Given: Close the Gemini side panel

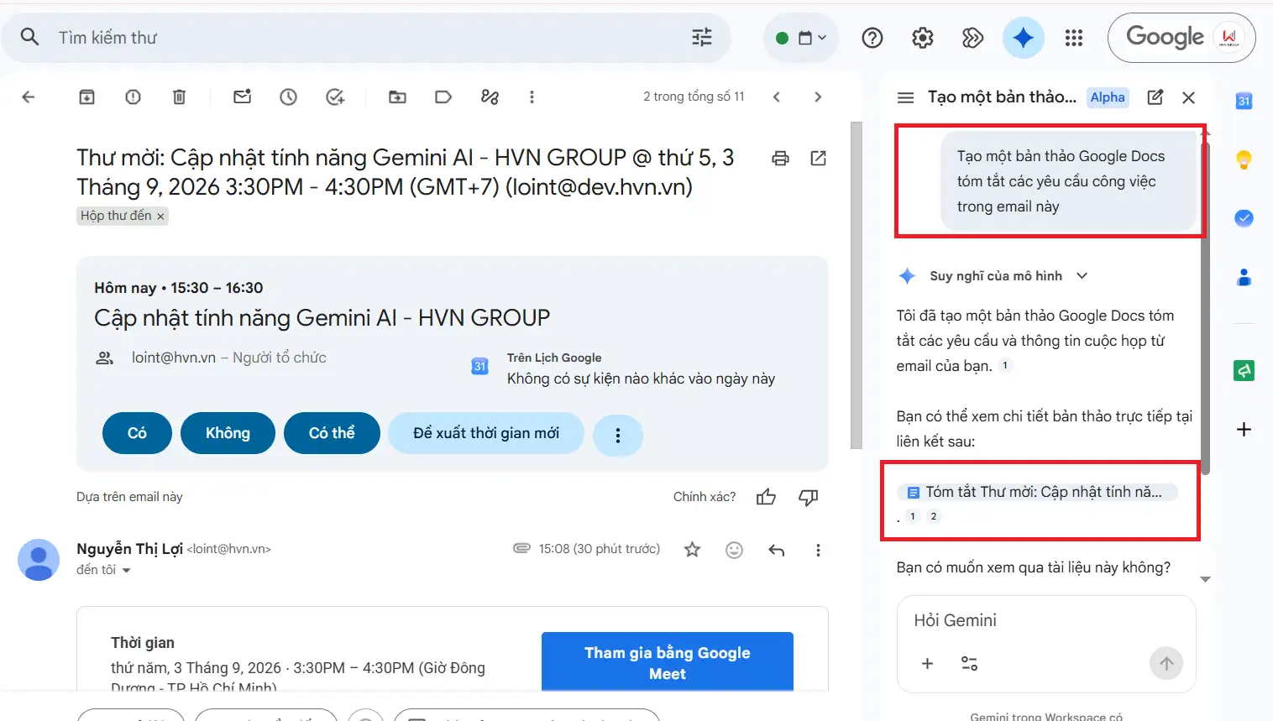Looking at the screenshot, I should pos(1188,97).
